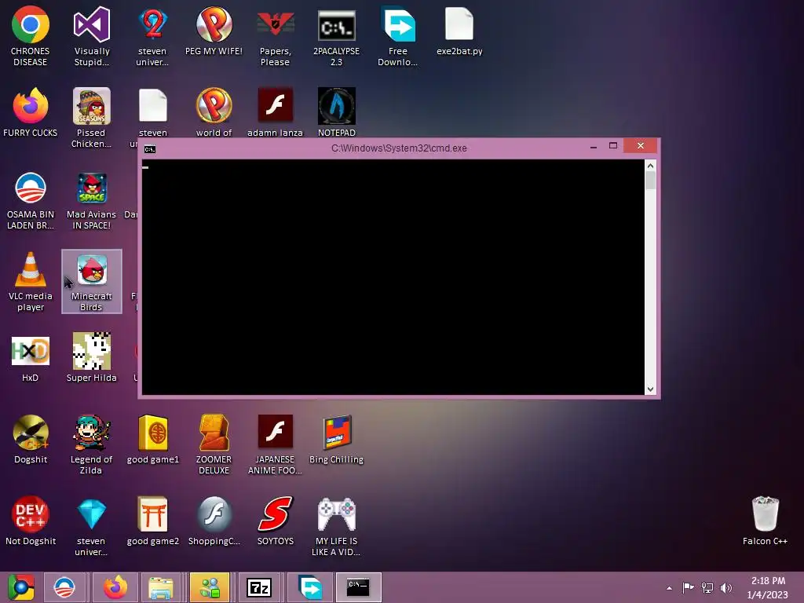The width and height of the screenshot is (804, 603).
Task: Select the Minecraft Birds desktop icon
Action: click(x=92, y=282)
